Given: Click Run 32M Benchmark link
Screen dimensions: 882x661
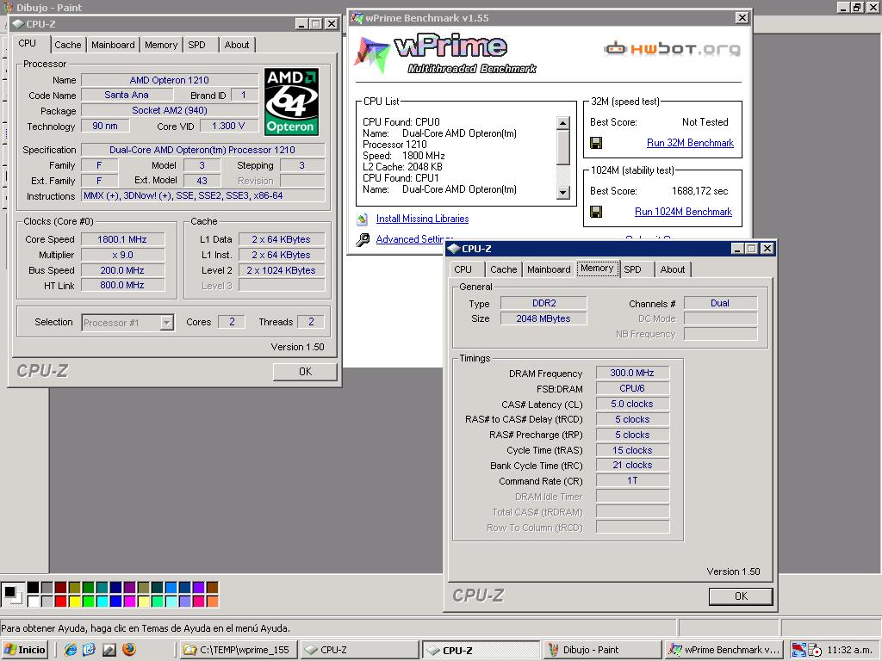Looking at the screenshot, I should (690, 143).
